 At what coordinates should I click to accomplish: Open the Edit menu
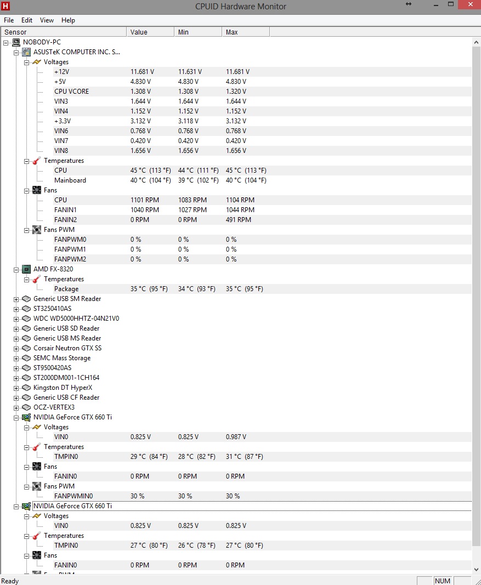tap(26, 20)
